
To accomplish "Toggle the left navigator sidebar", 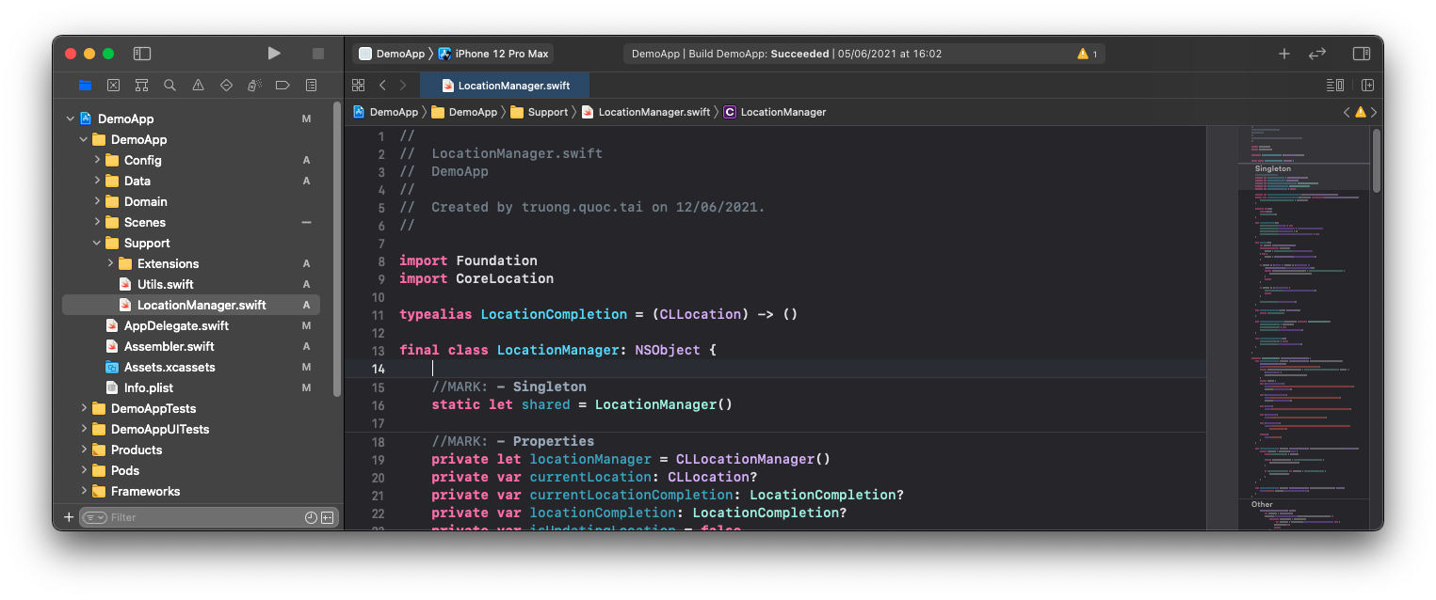I will pos(142,54).
